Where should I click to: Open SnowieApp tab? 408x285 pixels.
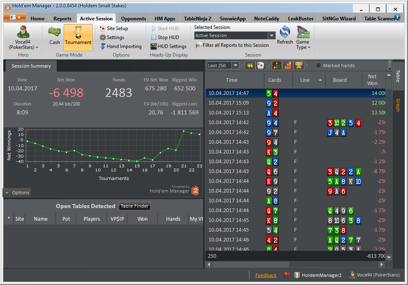[x=233, y=19]
